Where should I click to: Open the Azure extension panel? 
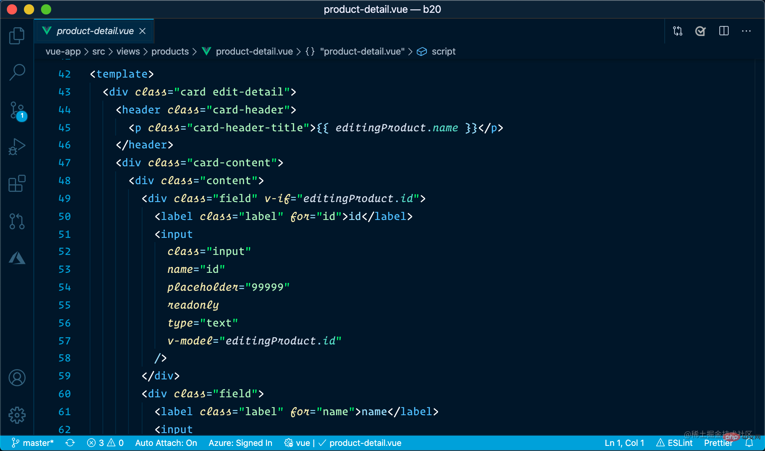pos(17,257)
